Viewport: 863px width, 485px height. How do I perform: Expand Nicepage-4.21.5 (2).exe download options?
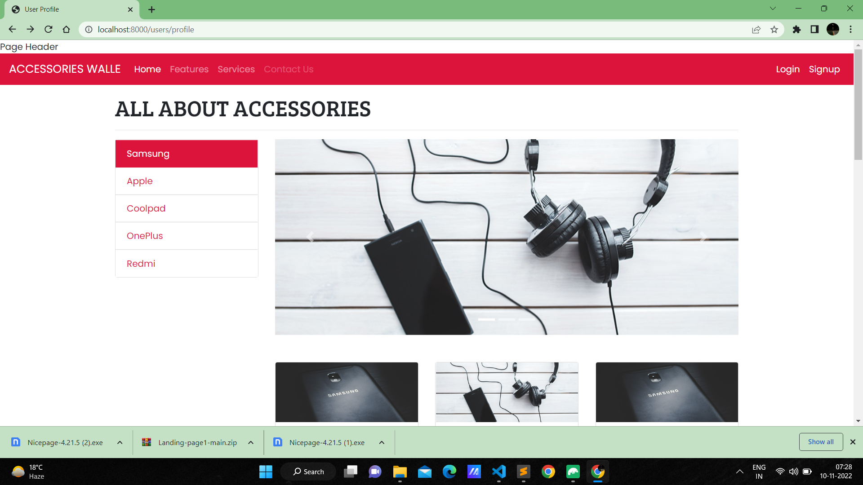point(120,442)
